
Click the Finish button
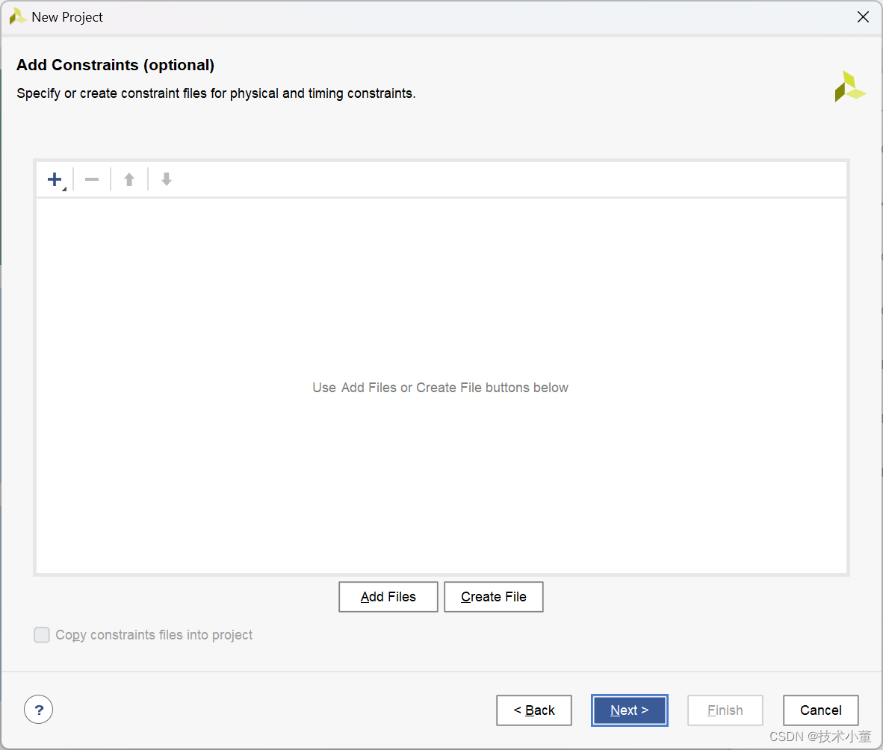pos(725,710)
